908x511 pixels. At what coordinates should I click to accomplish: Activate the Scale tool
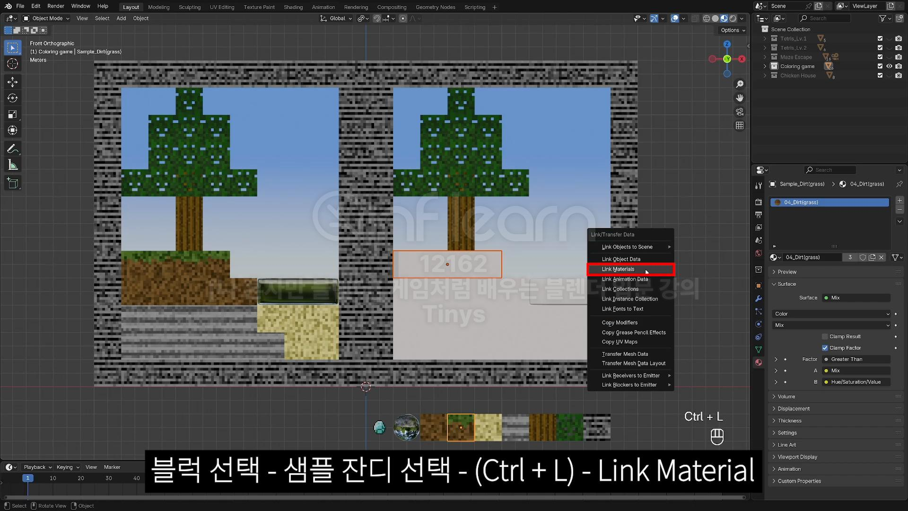pos(13,115)
